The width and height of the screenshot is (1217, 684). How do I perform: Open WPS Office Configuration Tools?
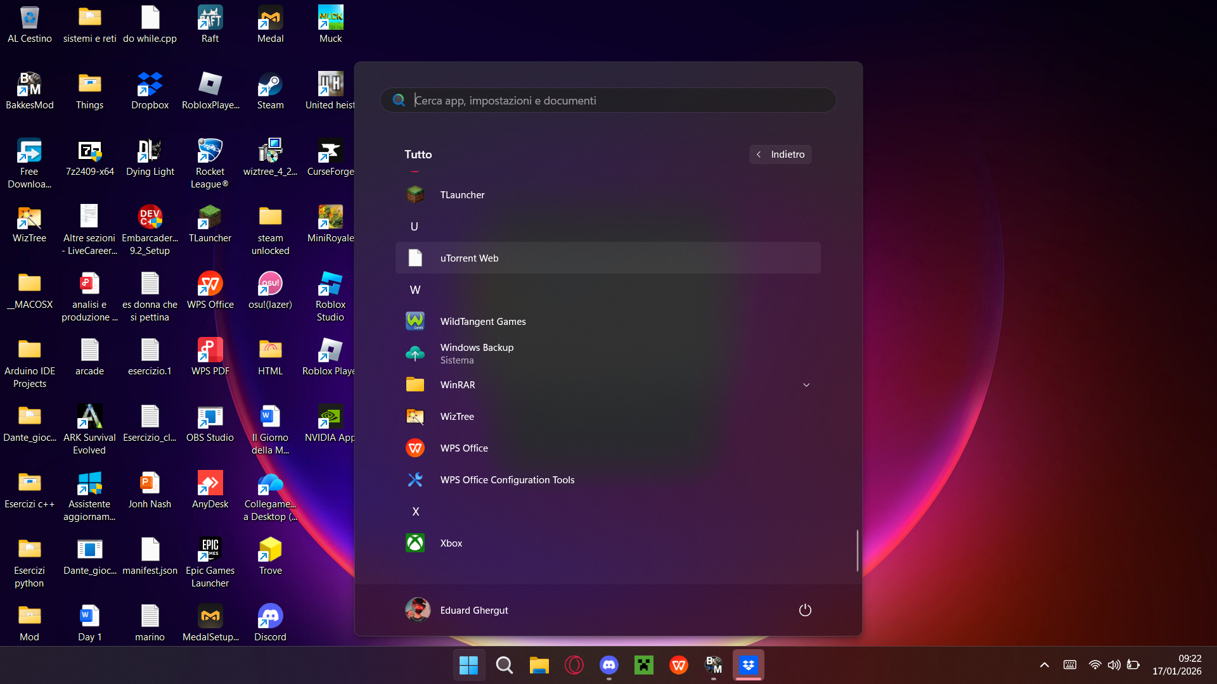coord(608,479)
